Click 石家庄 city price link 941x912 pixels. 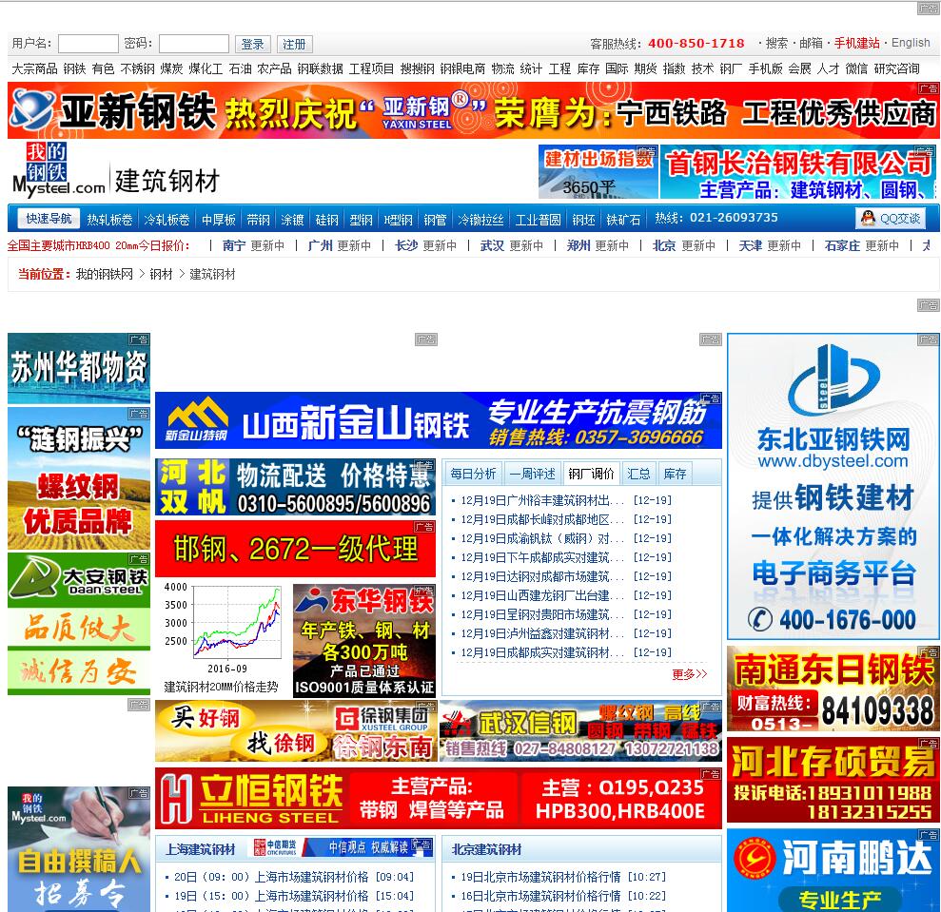tap(842, 246)
